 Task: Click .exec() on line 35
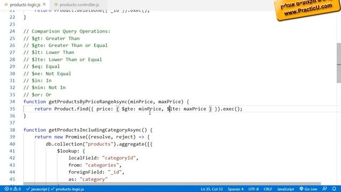point(230,109)
